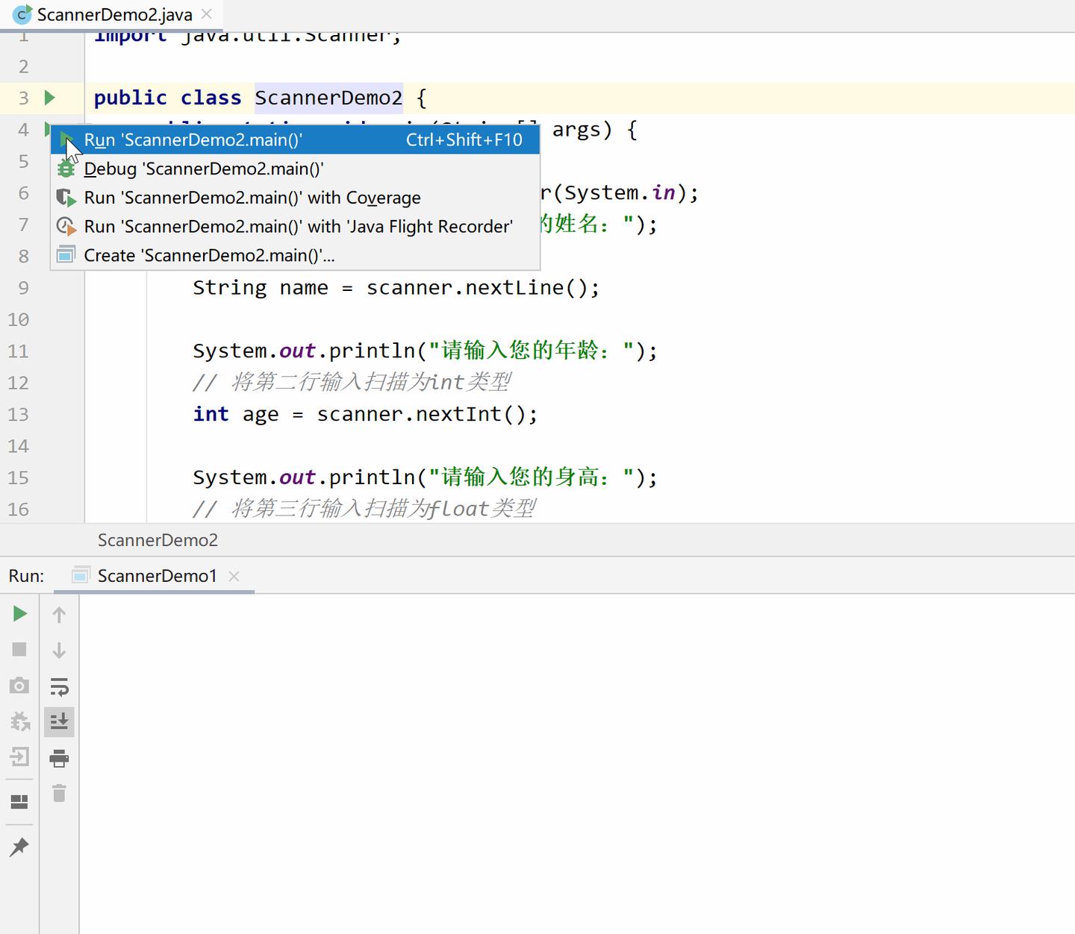1075x934 pixels.
Task: Navigate up the stack trace arrow icon
Action: [59, 614]
